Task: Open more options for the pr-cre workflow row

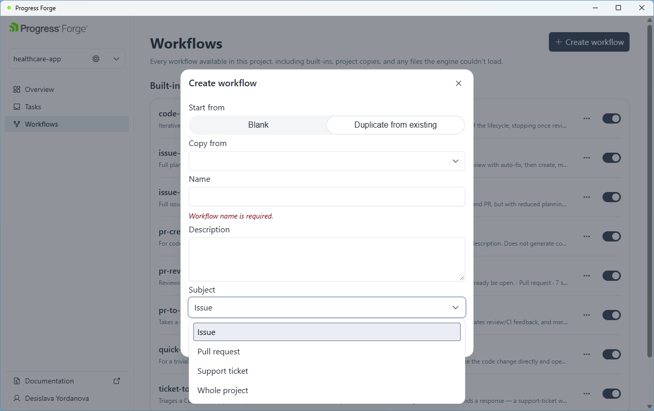Action: pyautogui.click(x=587, y=236)
